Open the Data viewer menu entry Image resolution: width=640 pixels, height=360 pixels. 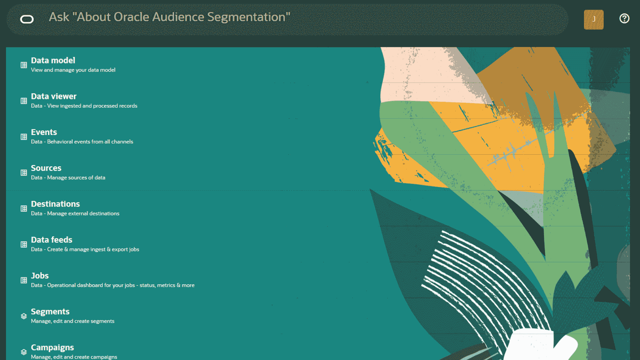54,96
